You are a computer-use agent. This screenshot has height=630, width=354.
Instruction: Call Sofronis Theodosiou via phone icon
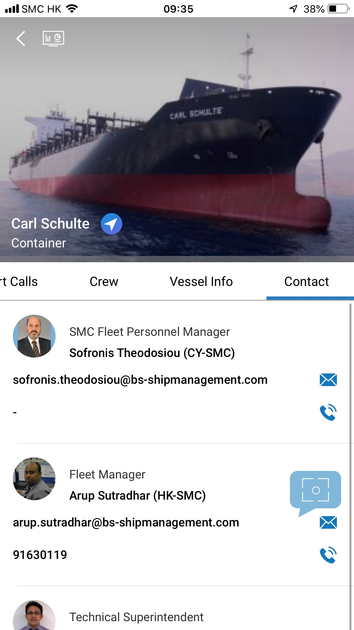328,412
